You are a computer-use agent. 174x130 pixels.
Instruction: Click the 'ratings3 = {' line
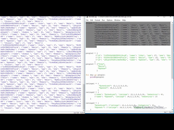point(92,103)
